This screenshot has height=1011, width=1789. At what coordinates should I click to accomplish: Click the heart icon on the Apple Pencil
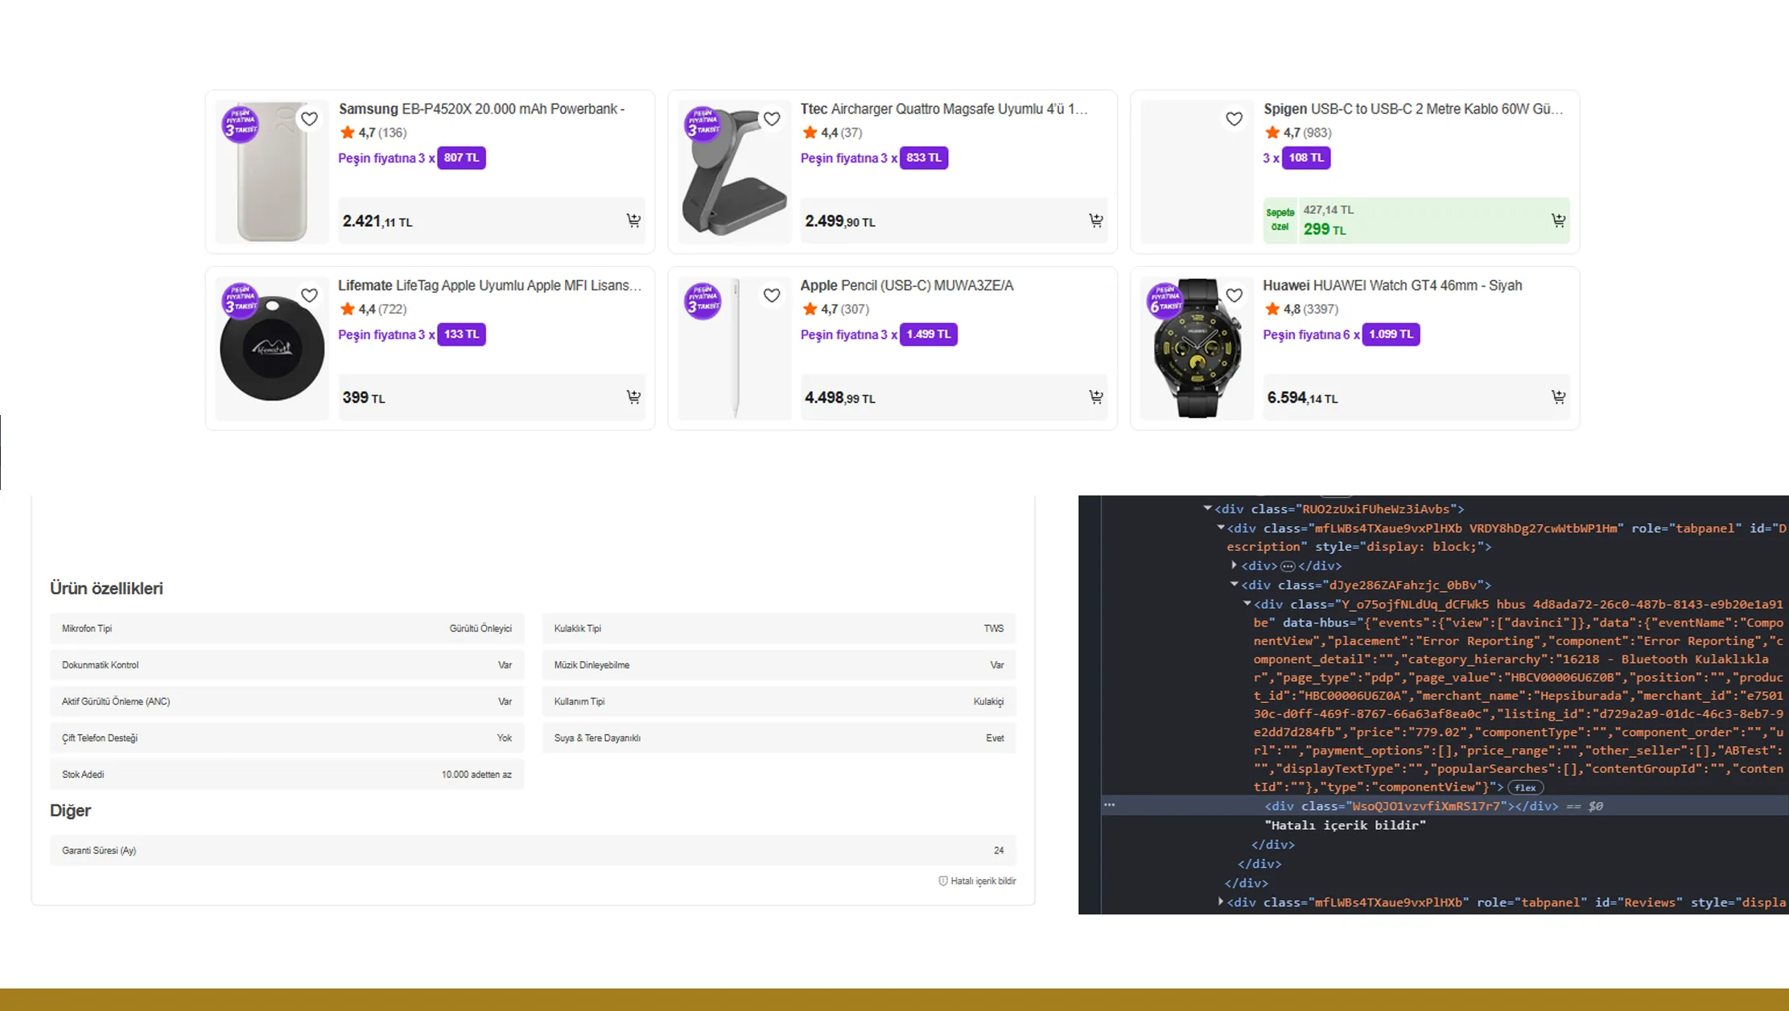pyautogui.click(x=772, y=295)
